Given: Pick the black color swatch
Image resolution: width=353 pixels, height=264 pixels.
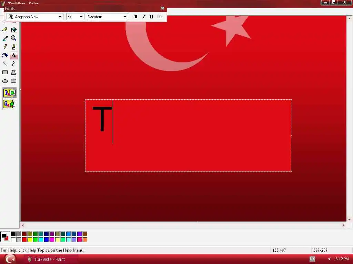Looking at the screenshot, I should [13, 234].
